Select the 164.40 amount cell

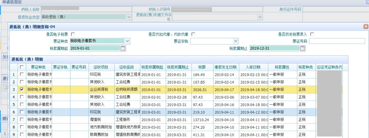202,74
